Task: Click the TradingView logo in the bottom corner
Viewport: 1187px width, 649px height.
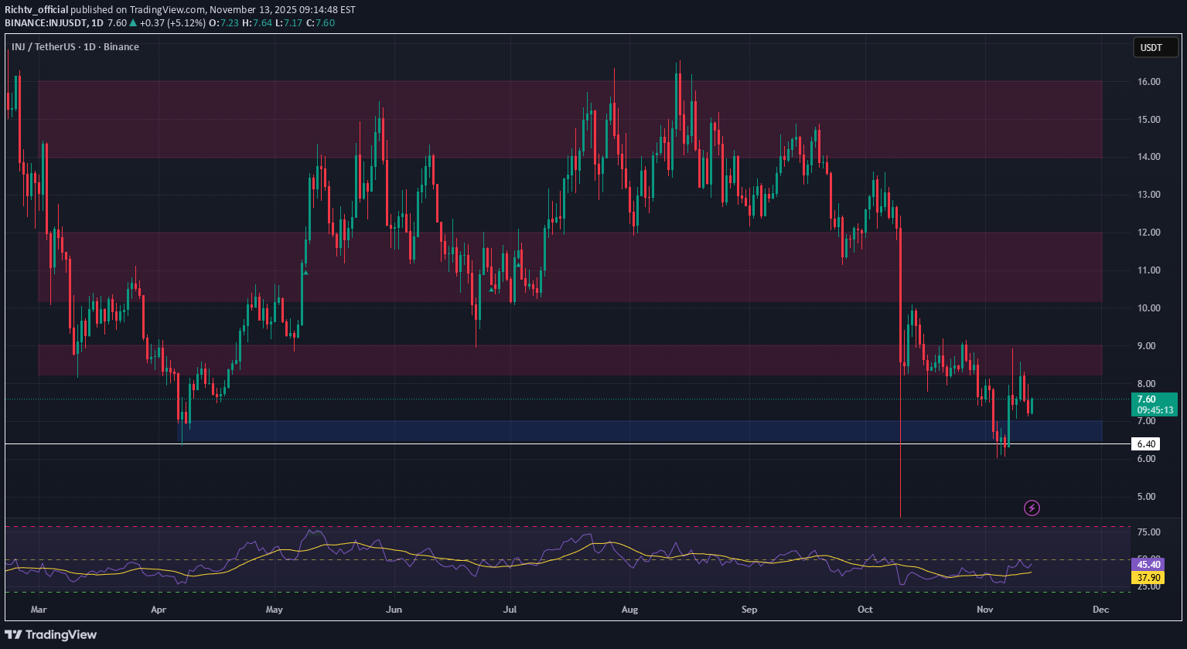Action: (51, 634)
